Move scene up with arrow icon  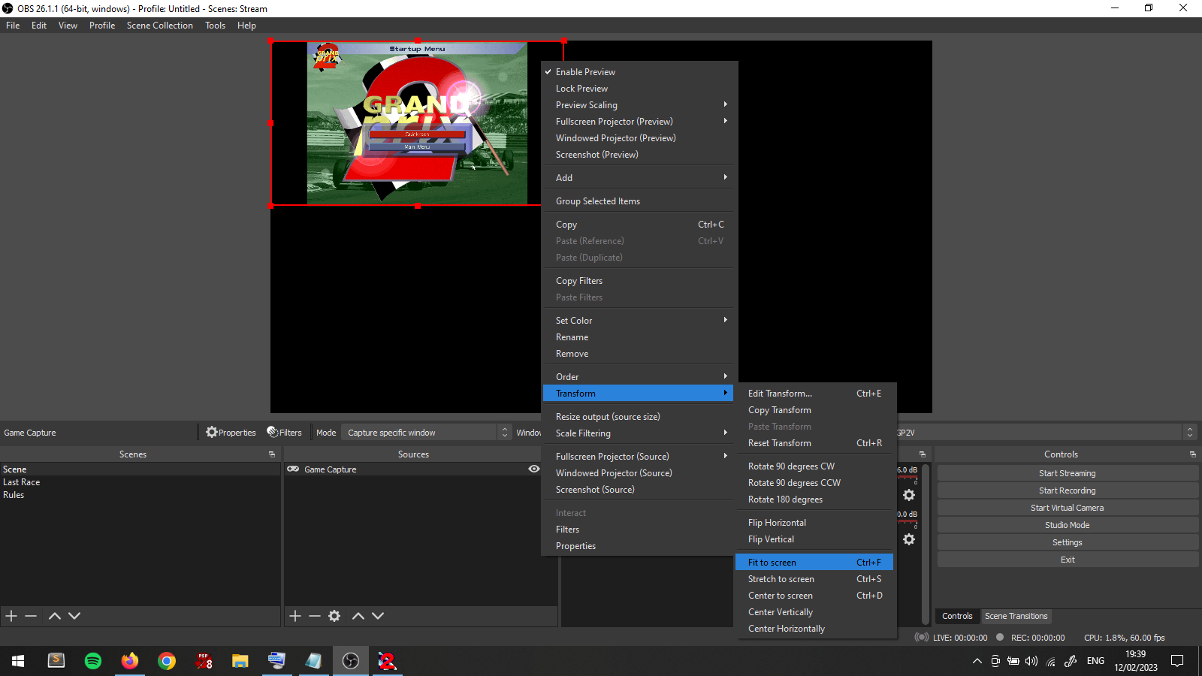[55, 616]
